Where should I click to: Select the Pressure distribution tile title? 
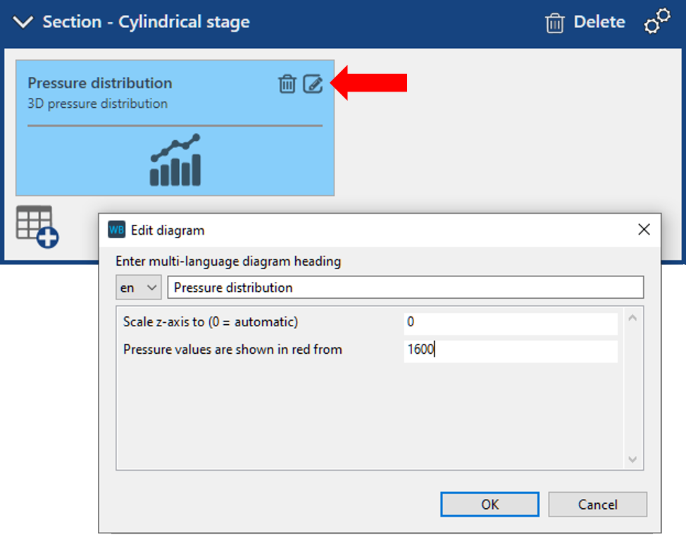tap(100, 83)
